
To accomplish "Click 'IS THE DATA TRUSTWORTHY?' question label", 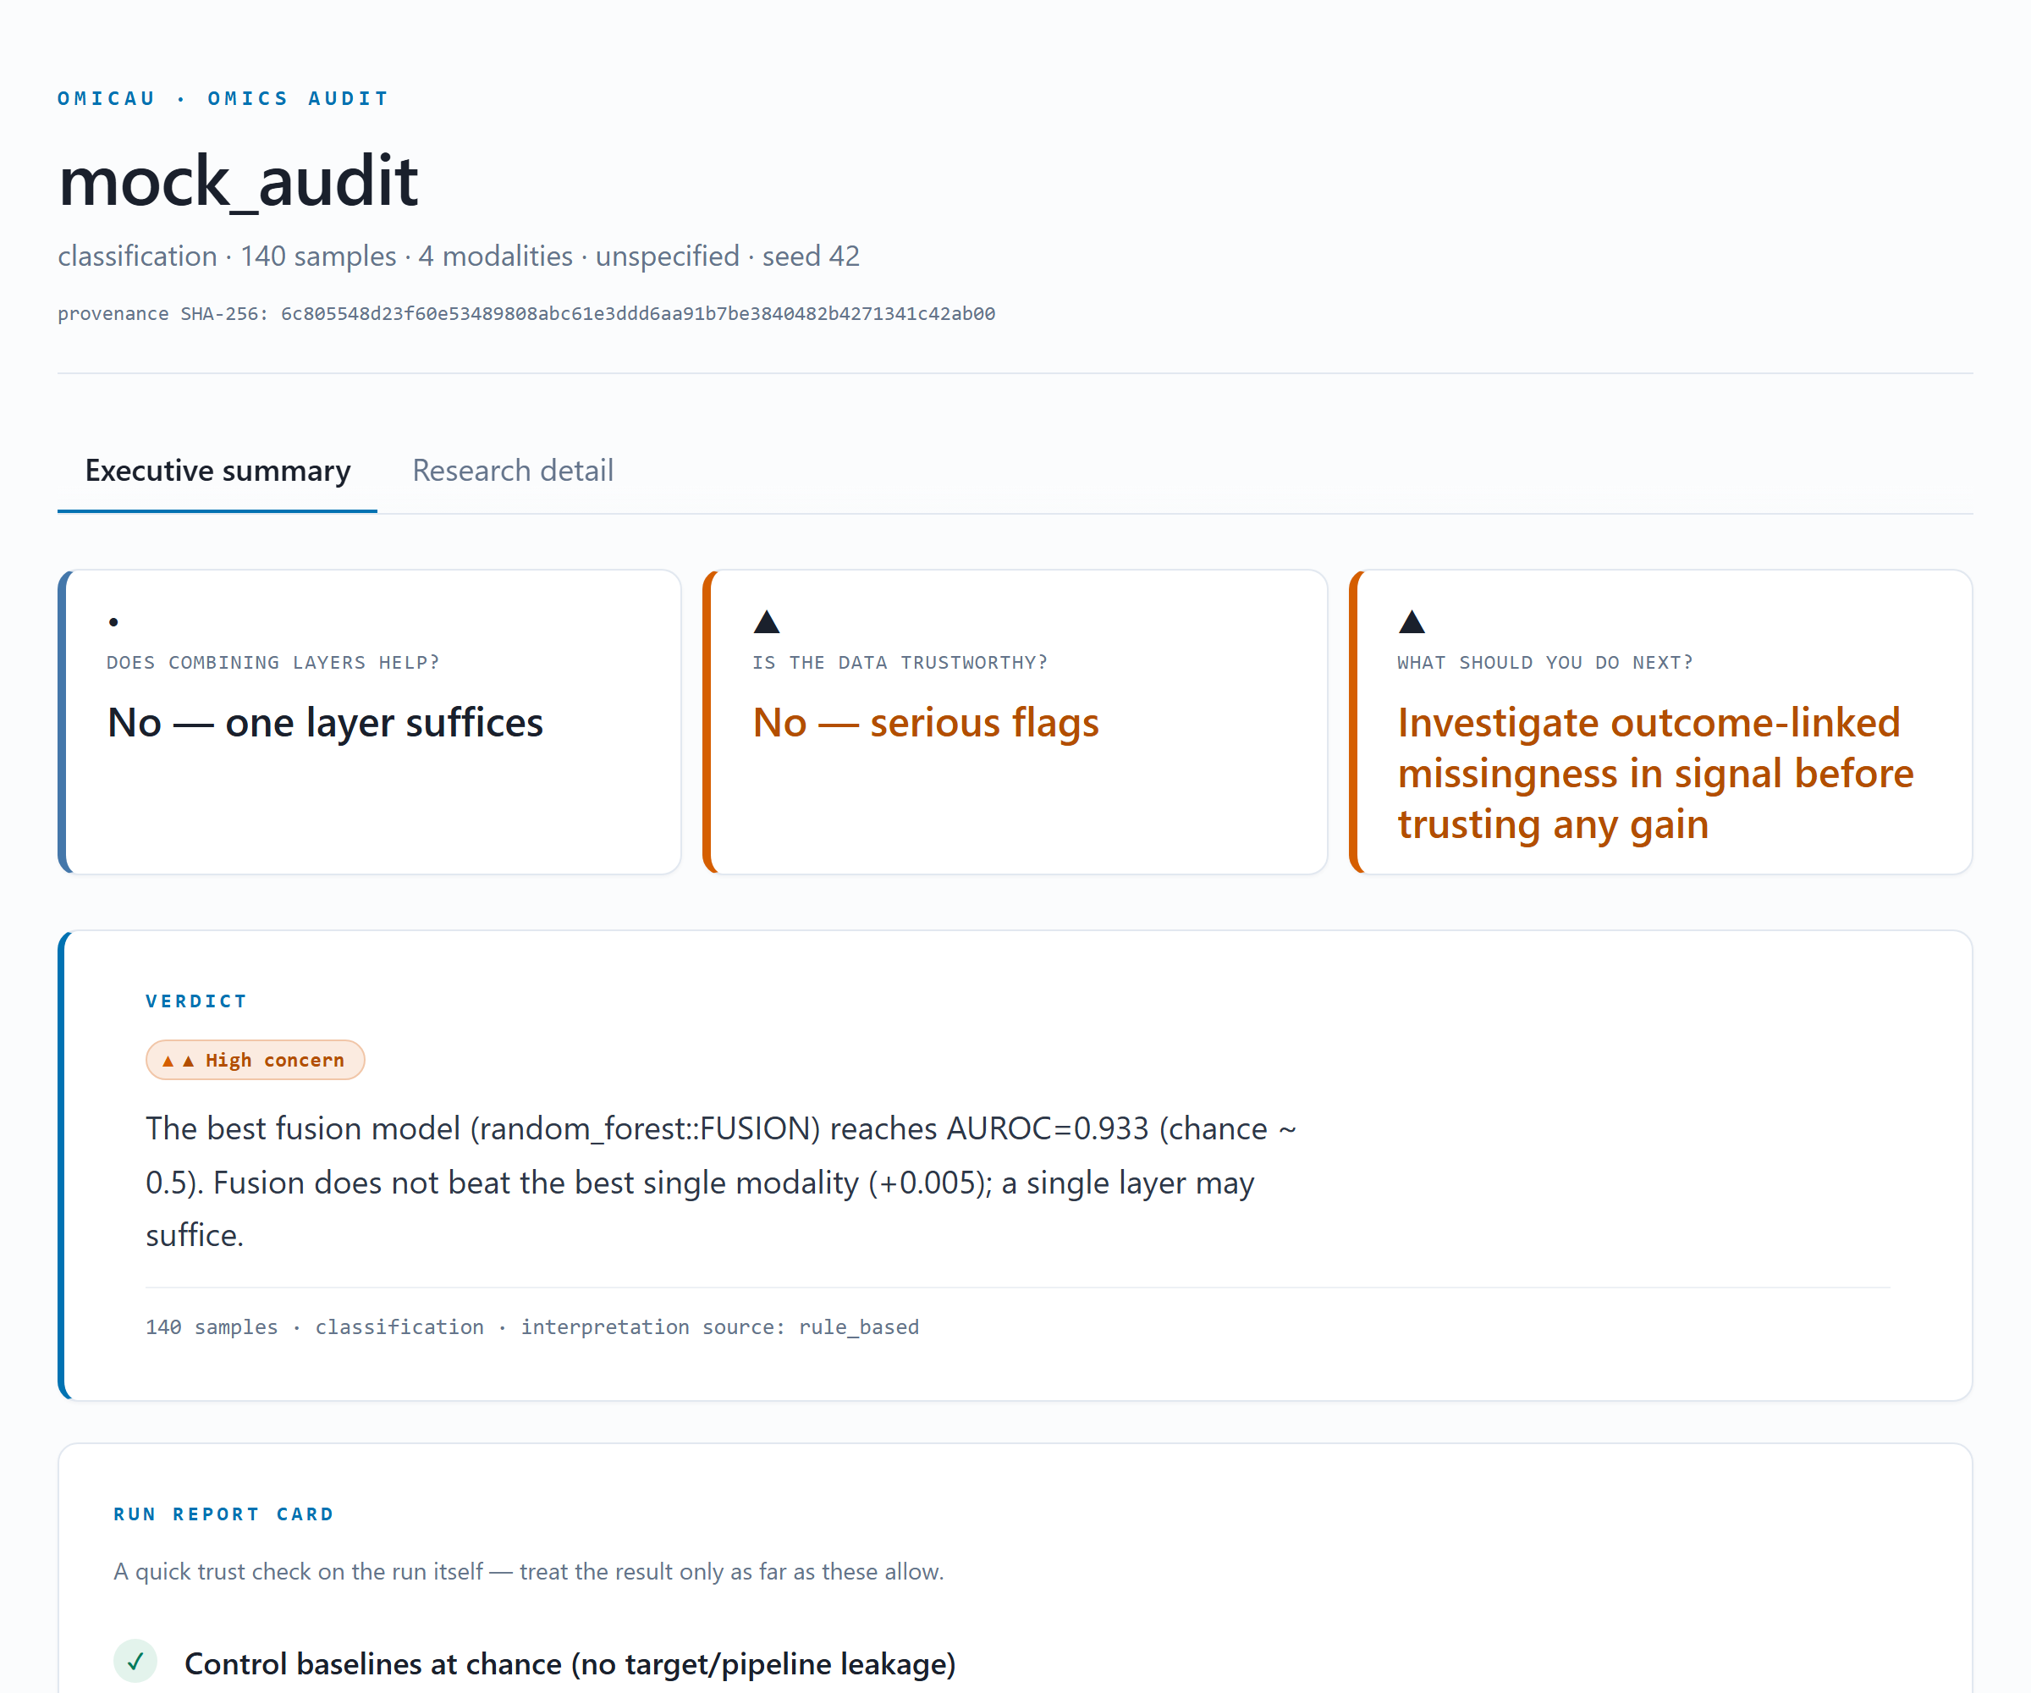I will (900, 663).
